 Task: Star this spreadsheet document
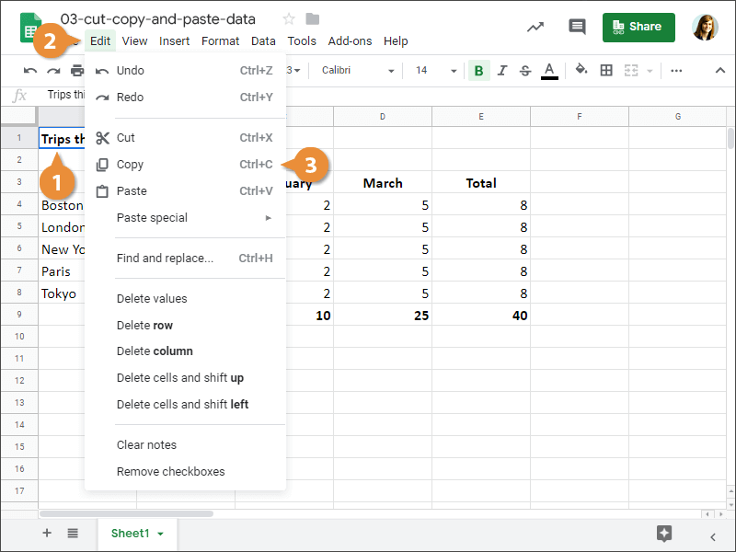pyautogui.click(x=289, y=18)
